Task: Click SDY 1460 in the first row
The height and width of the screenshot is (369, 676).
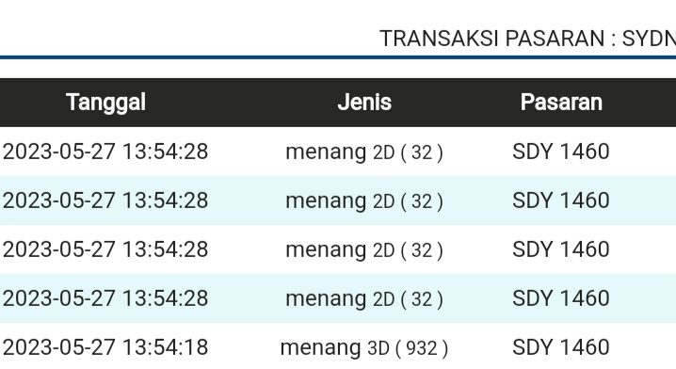Action: click(x=561, y=152)
